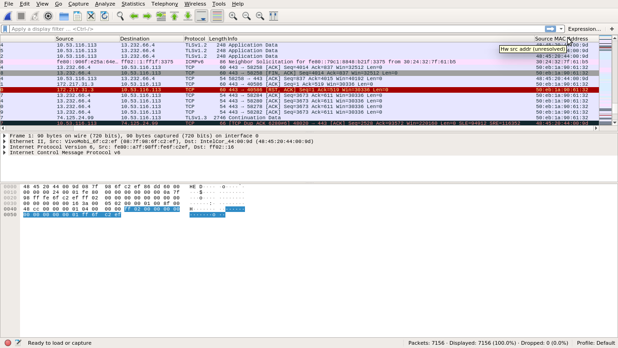
Task: Expand Internet Protocol Version 6 tree
Action: [x=5, y=147]
